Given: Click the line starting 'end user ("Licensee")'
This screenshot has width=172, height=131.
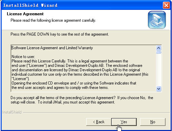Looking at the screenshot, I should pos(77,65).
